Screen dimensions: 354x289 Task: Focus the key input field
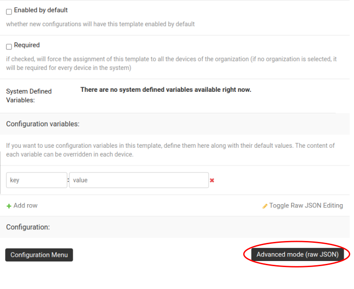click(36, 180)
